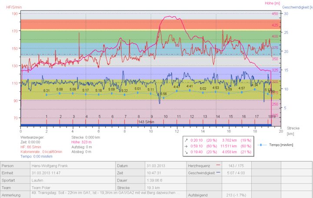
Task: Click lap marker 10 on the chart
Action: coord(165,117)
